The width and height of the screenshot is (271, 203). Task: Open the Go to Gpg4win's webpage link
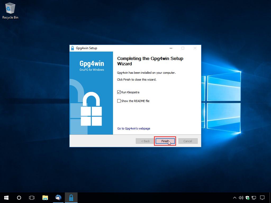[134, 128]
